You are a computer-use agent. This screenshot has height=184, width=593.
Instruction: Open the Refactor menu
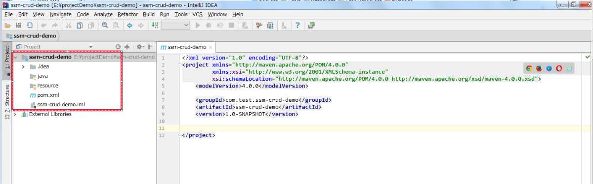click(128, 14)
